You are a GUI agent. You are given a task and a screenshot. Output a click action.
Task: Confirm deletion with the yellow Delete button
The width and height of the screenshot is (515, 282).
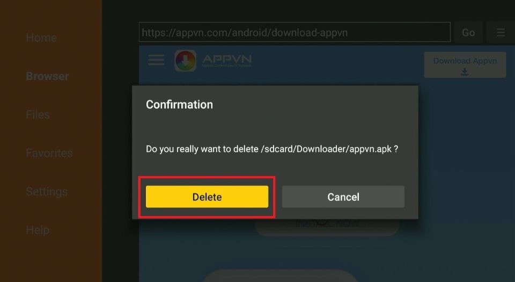[207, 197]
